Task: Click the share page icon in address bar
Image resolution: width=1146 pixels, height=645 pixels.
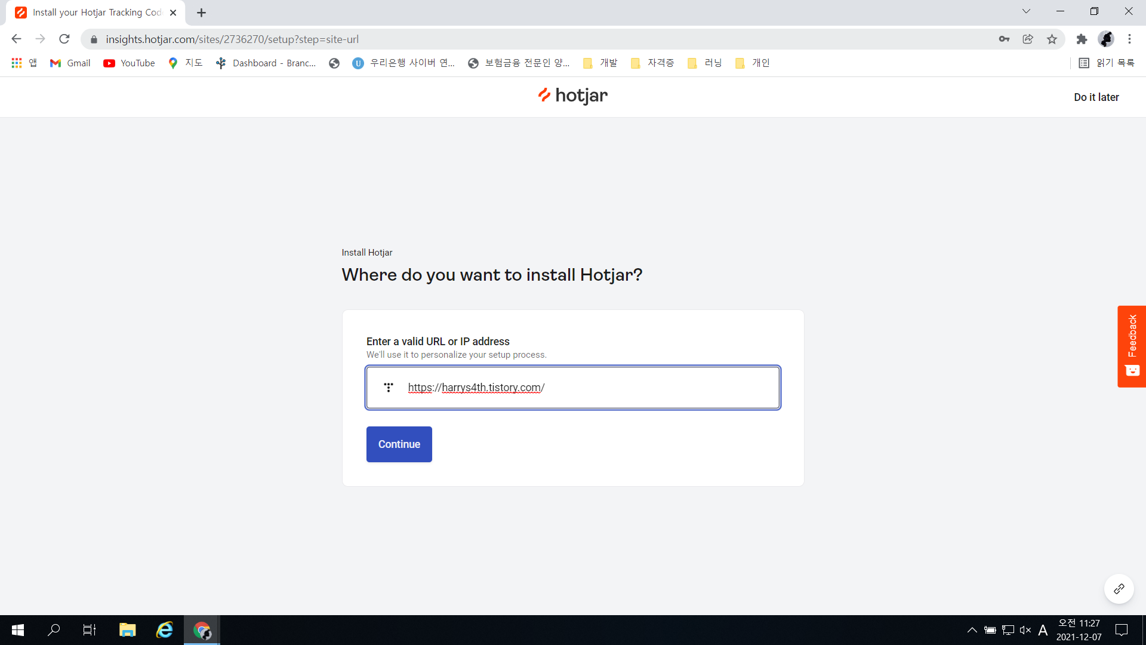Action: pos(1028,39)
